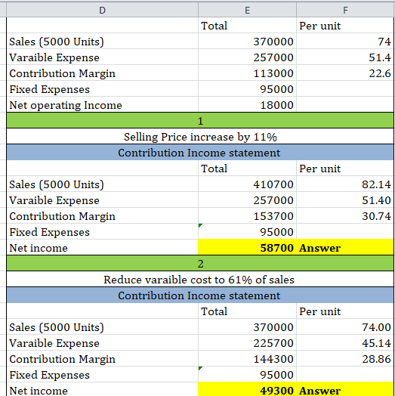
Task: Click the Varaible Expense label in the 225700 row
Action: point(54,343)
